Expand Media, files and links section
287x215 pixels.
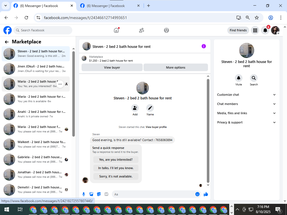coord(246,113)
